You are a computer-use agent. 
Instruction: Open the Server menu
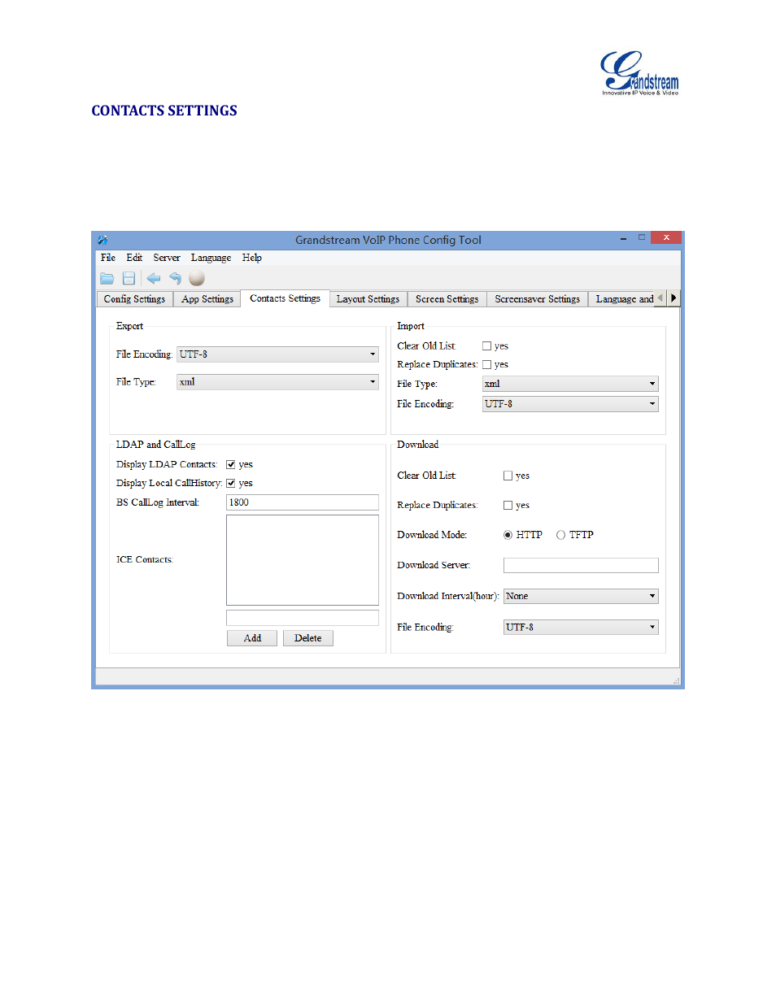point(167,258)
